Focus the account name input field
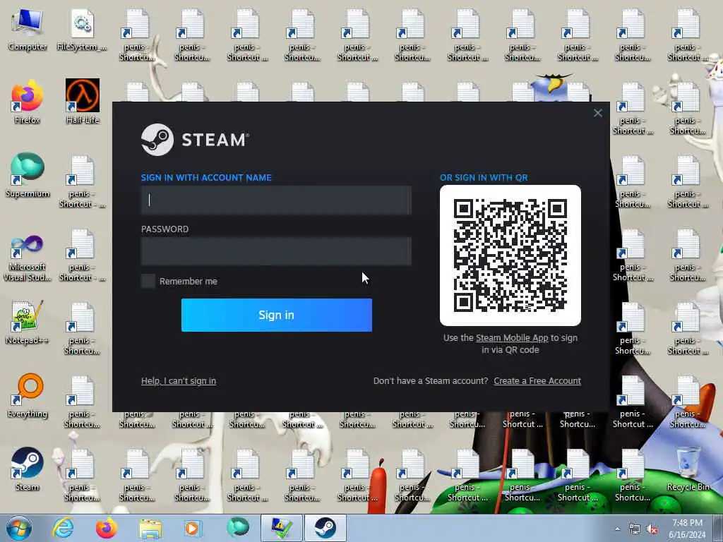The width and height of the screenshot is (723, 542). tap(276, 200)
